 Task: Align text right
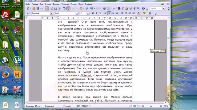point(113,13)
